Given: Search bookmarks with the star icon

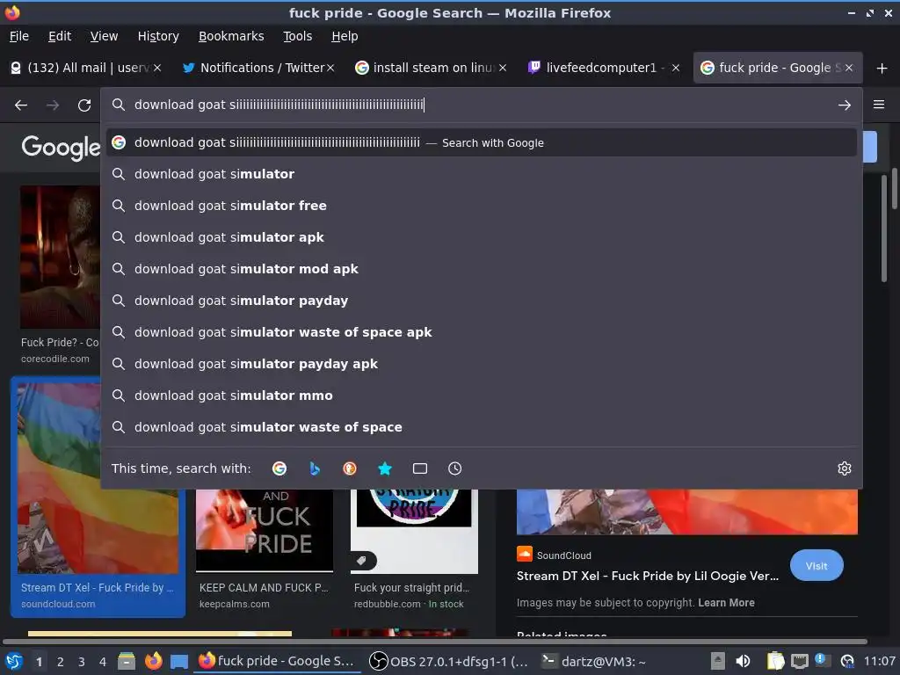Looking at the screenshot, I should click(x=385, y=468).
